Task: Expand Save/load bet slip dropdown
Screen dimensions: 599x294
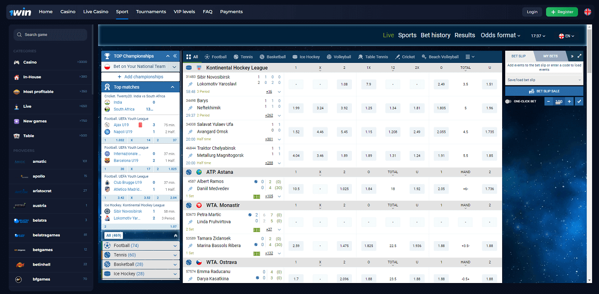Action: [x=544, y=80]
